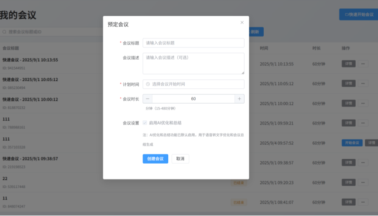Open 详情 for meeting at 10:13:55
Viewport: 378px width, 216px height.
click(x=349, y=63)
